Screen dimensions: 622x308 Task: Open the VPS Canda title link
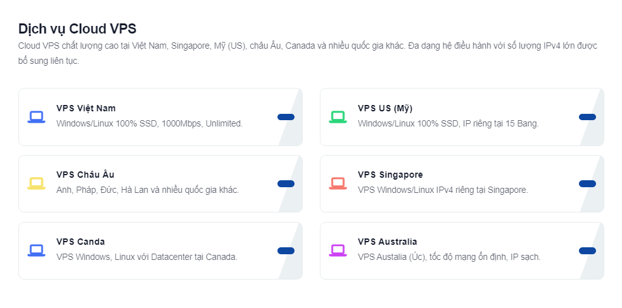coord(80,242)
